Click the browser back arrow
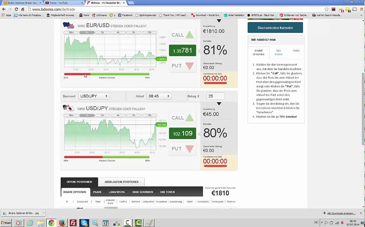Viewport: 365px width, 227px height. pyautogui.click(x=4, y=9)
